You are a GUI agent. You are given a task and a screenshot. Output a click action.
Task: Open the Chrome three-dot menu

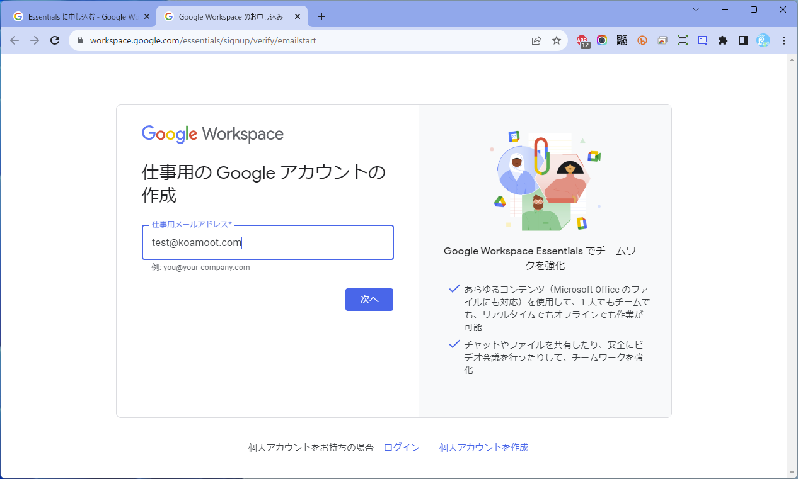point(784,40)
